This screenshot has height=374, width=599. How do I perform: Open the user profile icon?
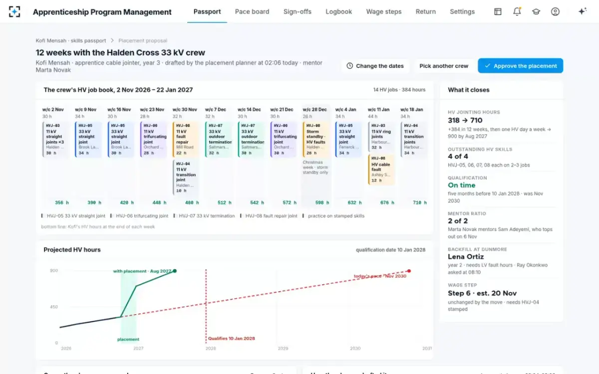click(555, 11)
